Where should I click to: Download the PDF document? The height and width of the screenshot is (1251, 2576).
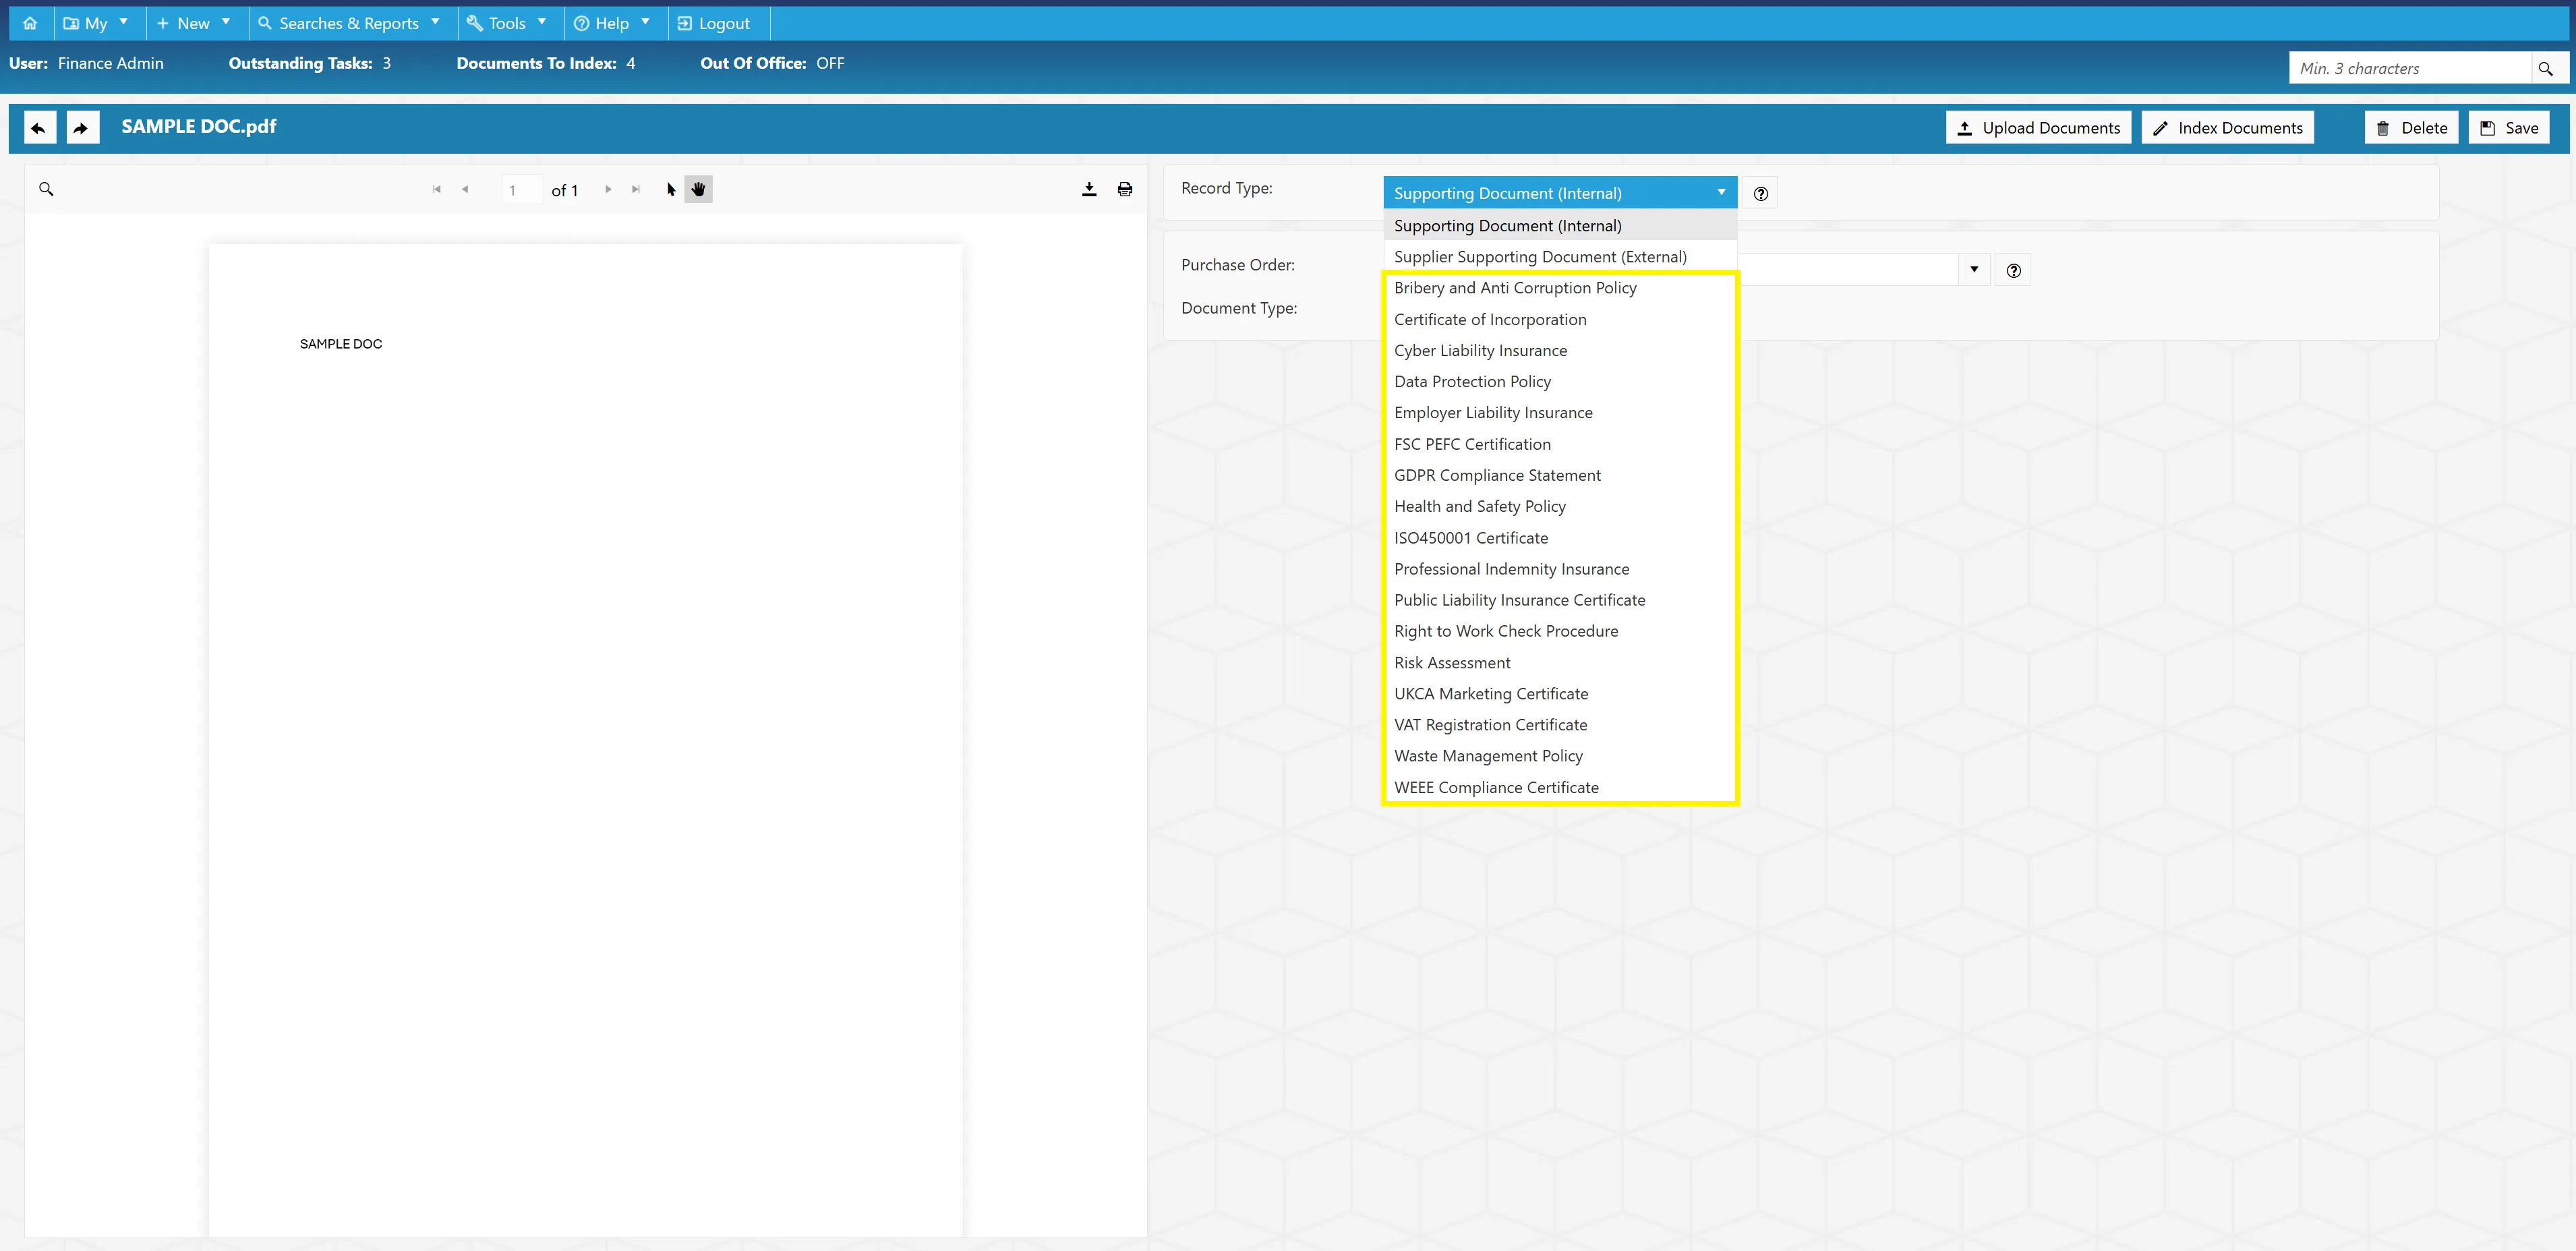[x=1089, y=189]
